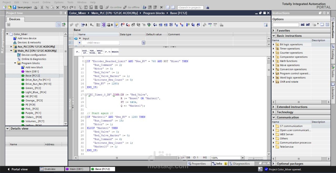Collapse the Input interface row

coord(80,39)
